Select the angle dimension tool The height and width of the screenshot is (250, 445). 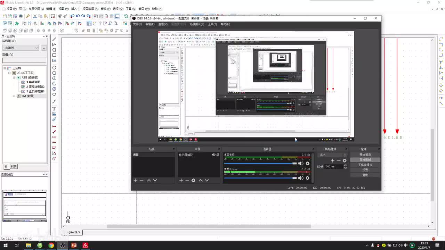(54, 153)
